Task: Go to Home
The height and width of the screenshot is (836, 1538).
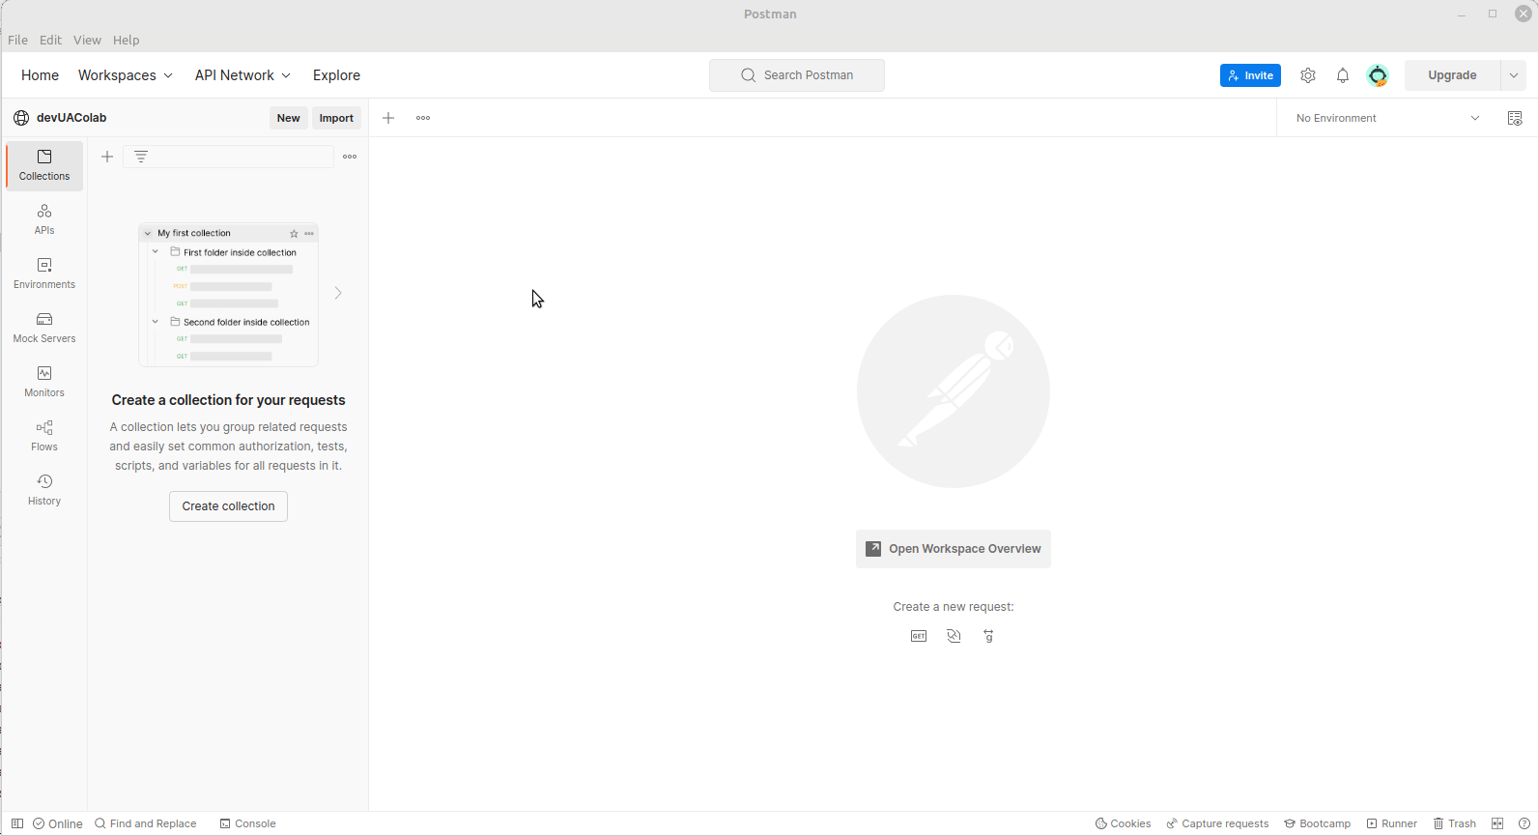Action: pos(40,75)
